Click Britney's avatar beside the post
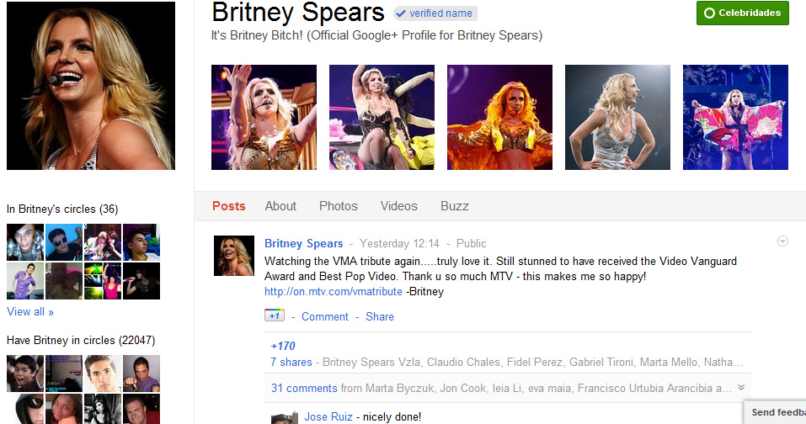This screenshot has height=424, width=806. pos(234,256)
